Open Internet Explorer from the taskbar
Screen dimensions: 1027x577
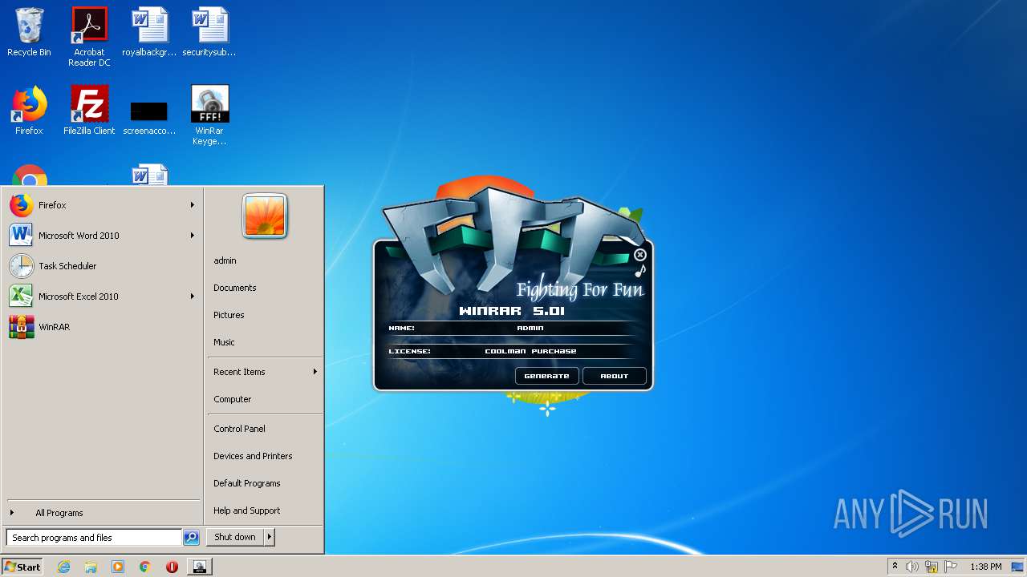pyautogui.click(x=64, y=567)
